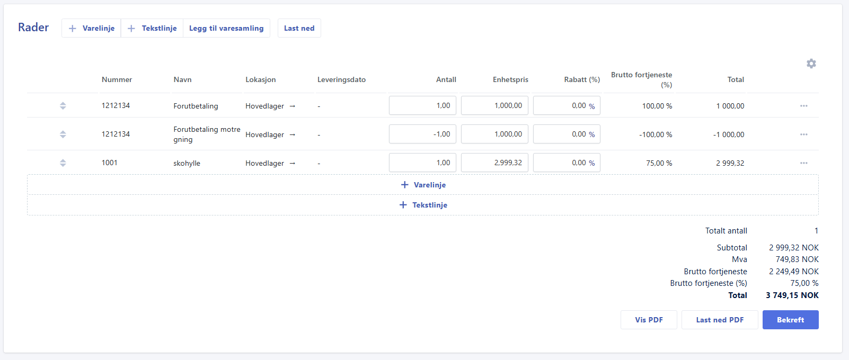Screen dimensions: 849x360
Task: Open more options for Forutbetaling row
Action: pyautogui.click(x=803, y=106)
